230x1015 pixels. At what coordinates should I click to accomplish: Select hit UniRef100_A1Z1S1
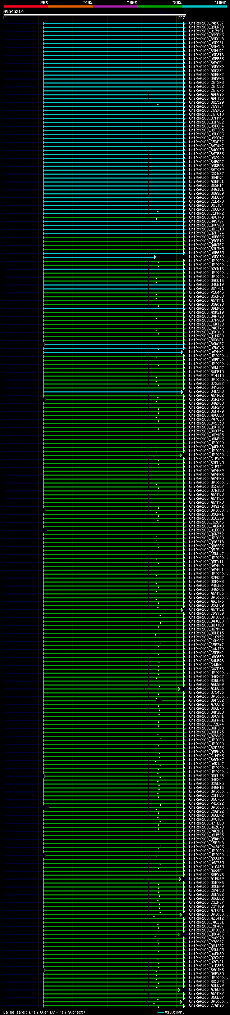point(206,31)
